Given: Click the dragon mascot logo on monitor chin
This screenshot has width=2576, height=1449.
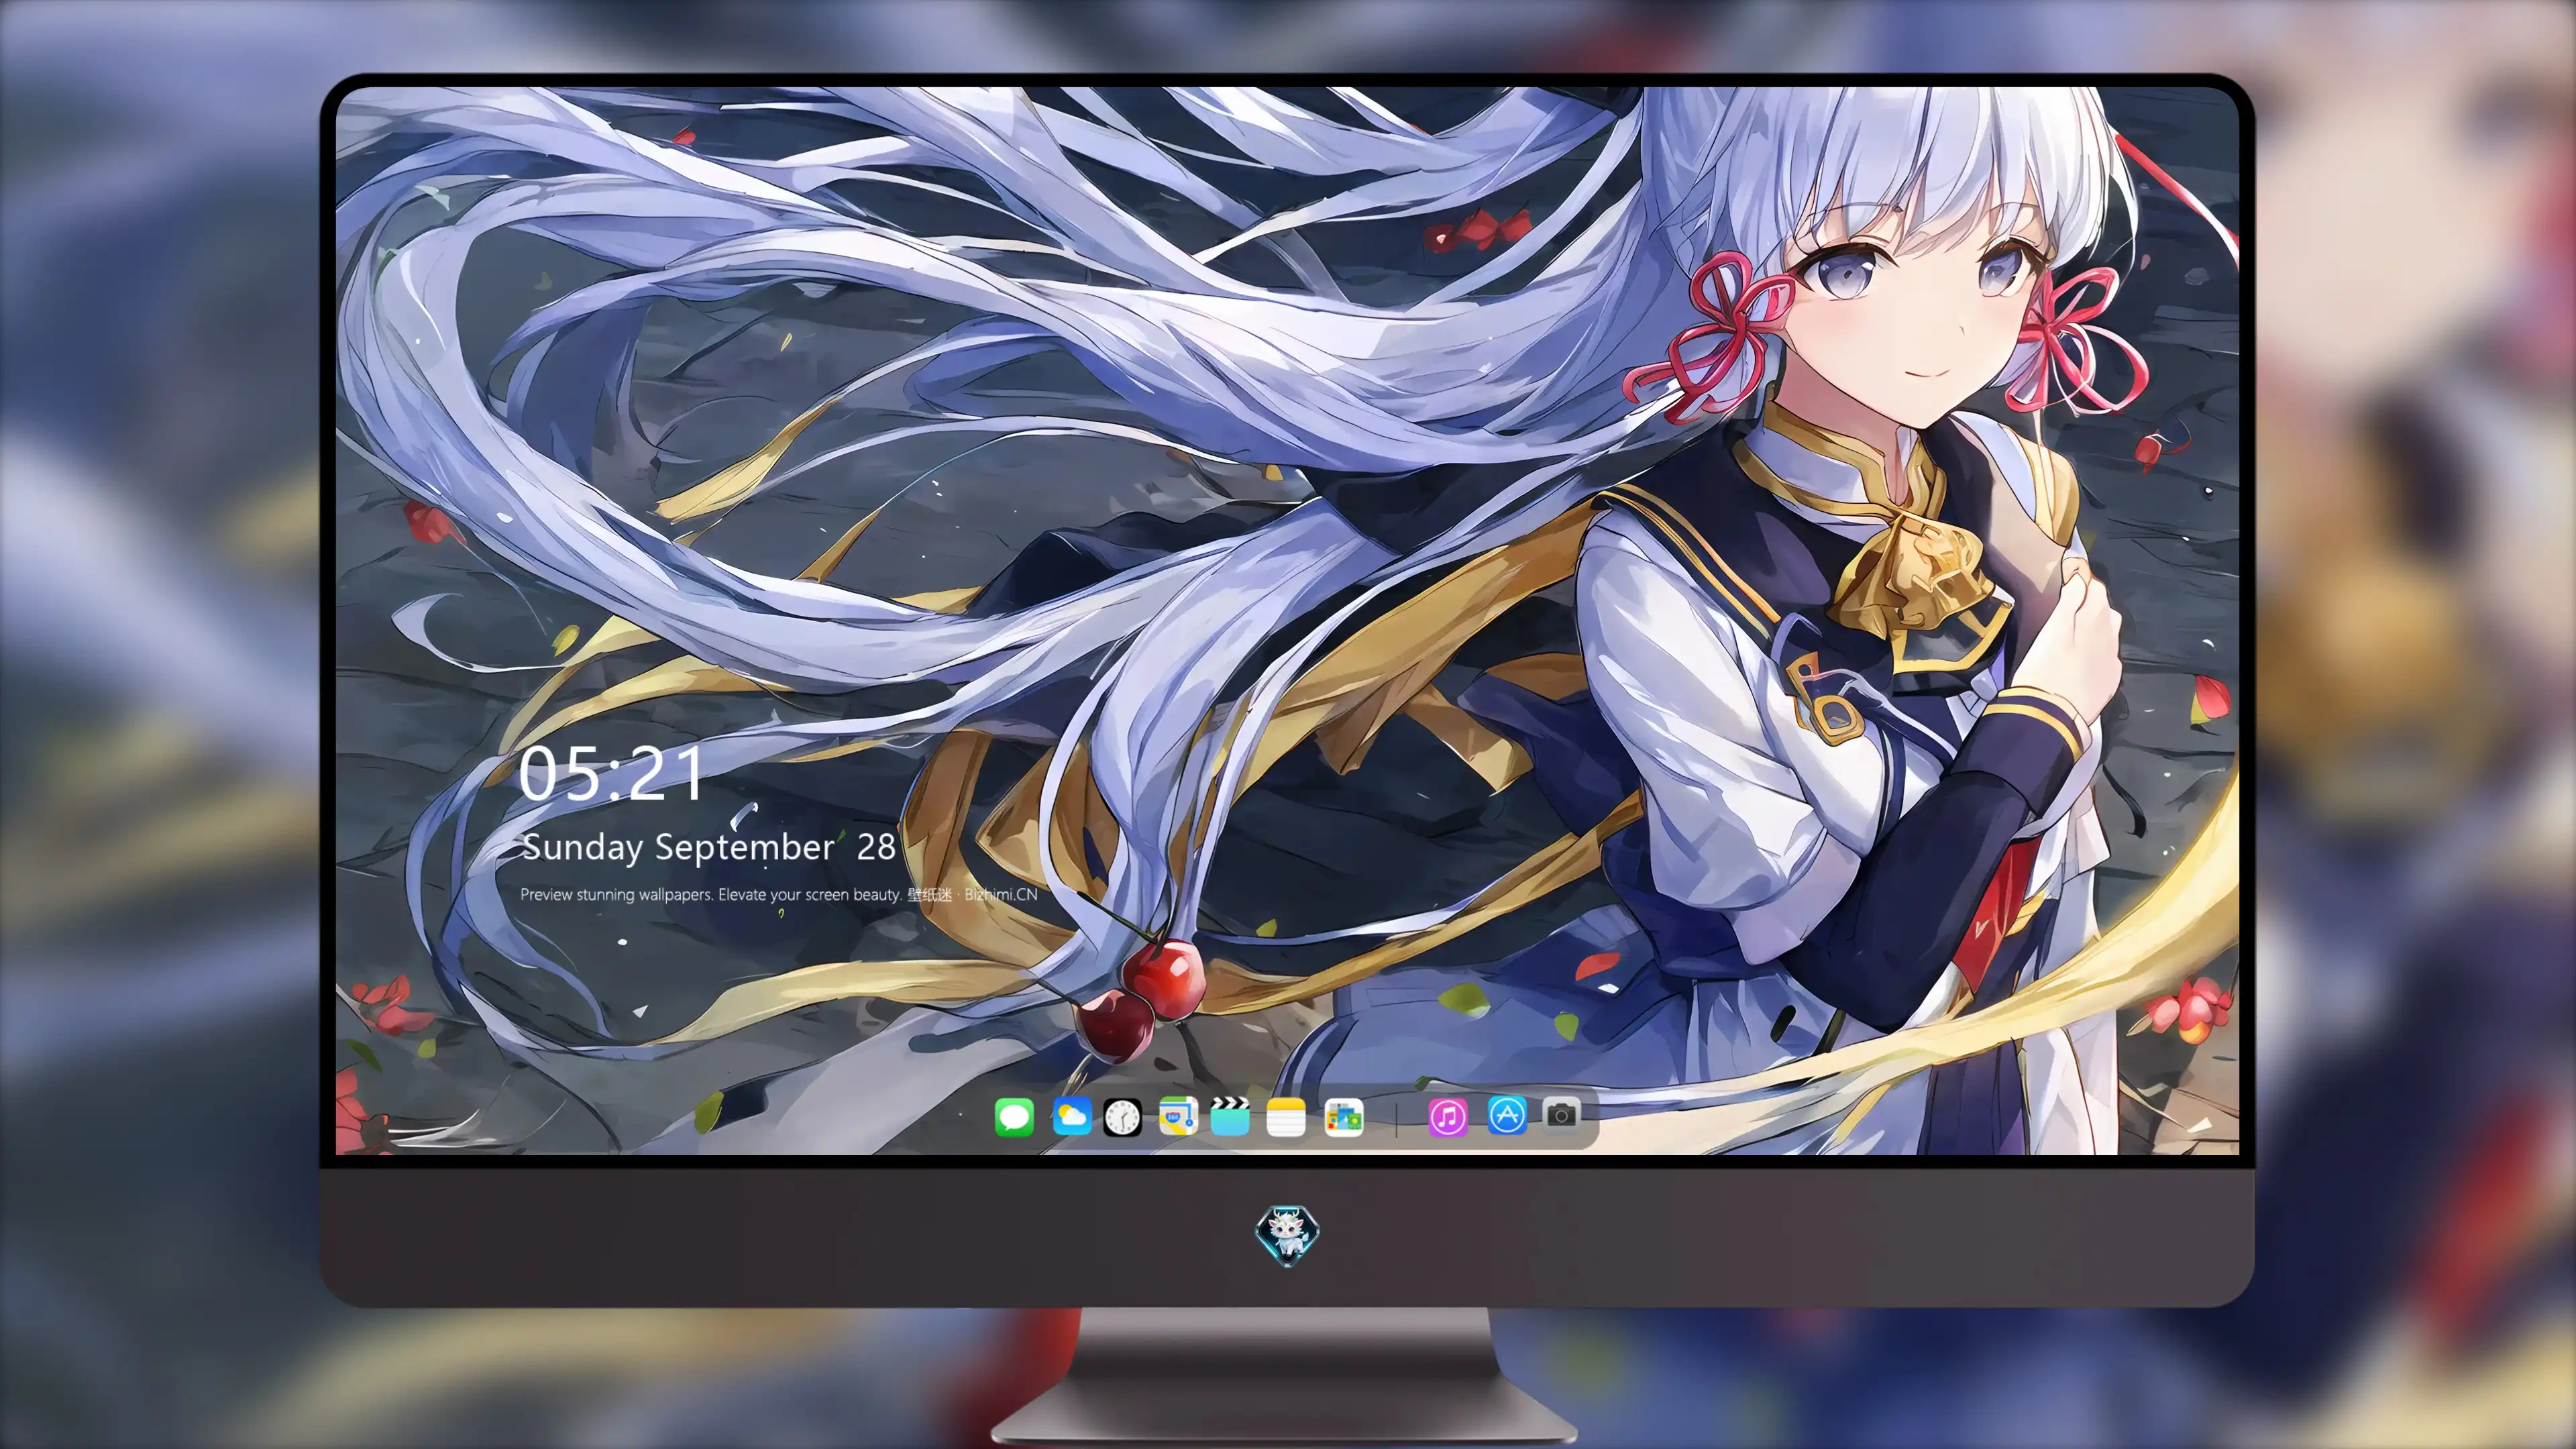Looking at the screenshot, I should (1287, 1234).
